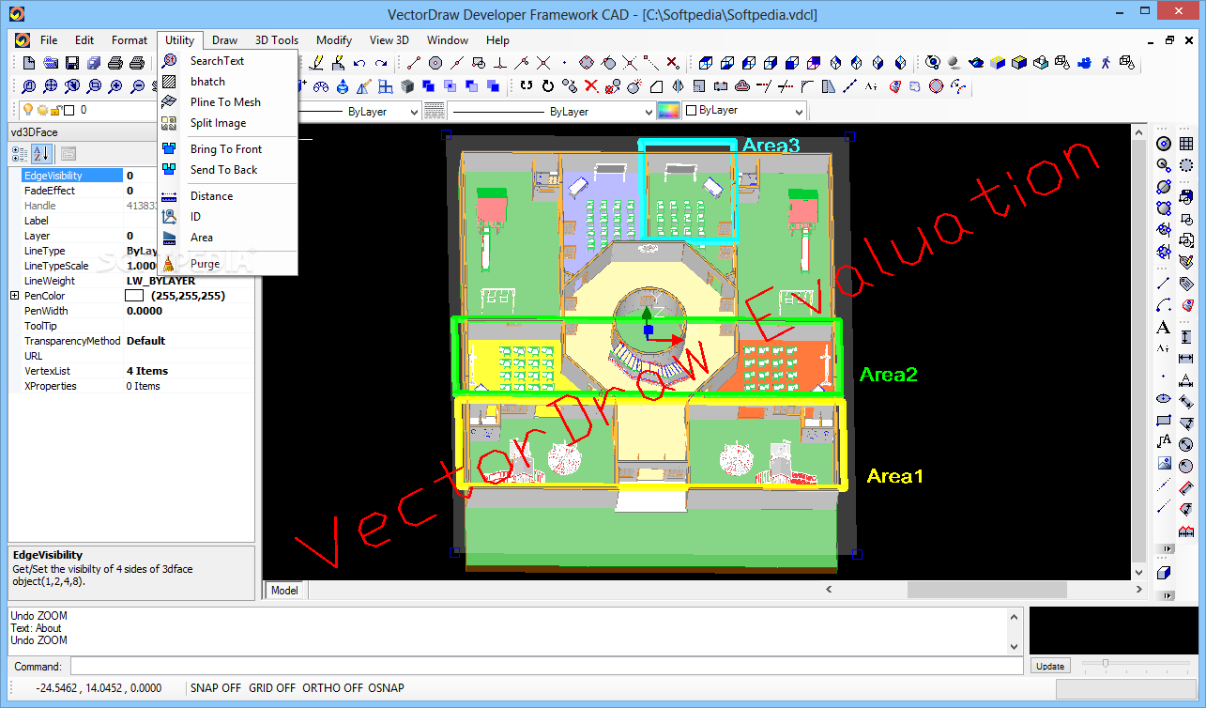Switch to the Model tab
Screen dimensions: 1206x708
click(x=284, y=591)
